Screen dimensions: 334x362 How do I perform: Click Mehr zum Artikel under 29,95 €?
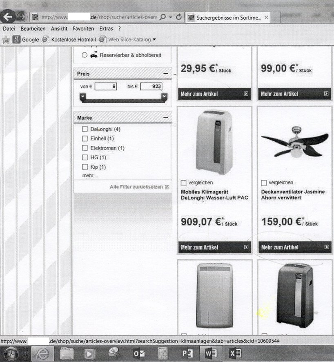click(214, 94)
